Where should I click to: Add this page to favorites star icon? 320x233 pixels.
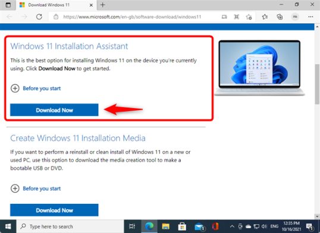(249, 17)
